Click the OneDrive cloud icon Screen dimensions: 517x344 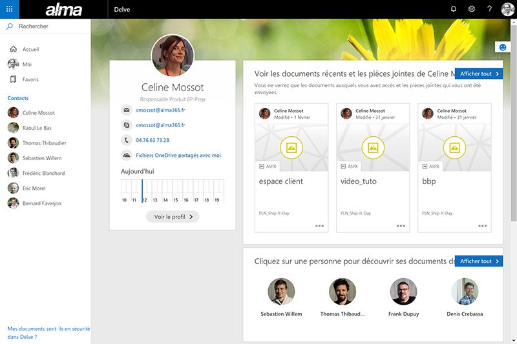tap(126, 155)
